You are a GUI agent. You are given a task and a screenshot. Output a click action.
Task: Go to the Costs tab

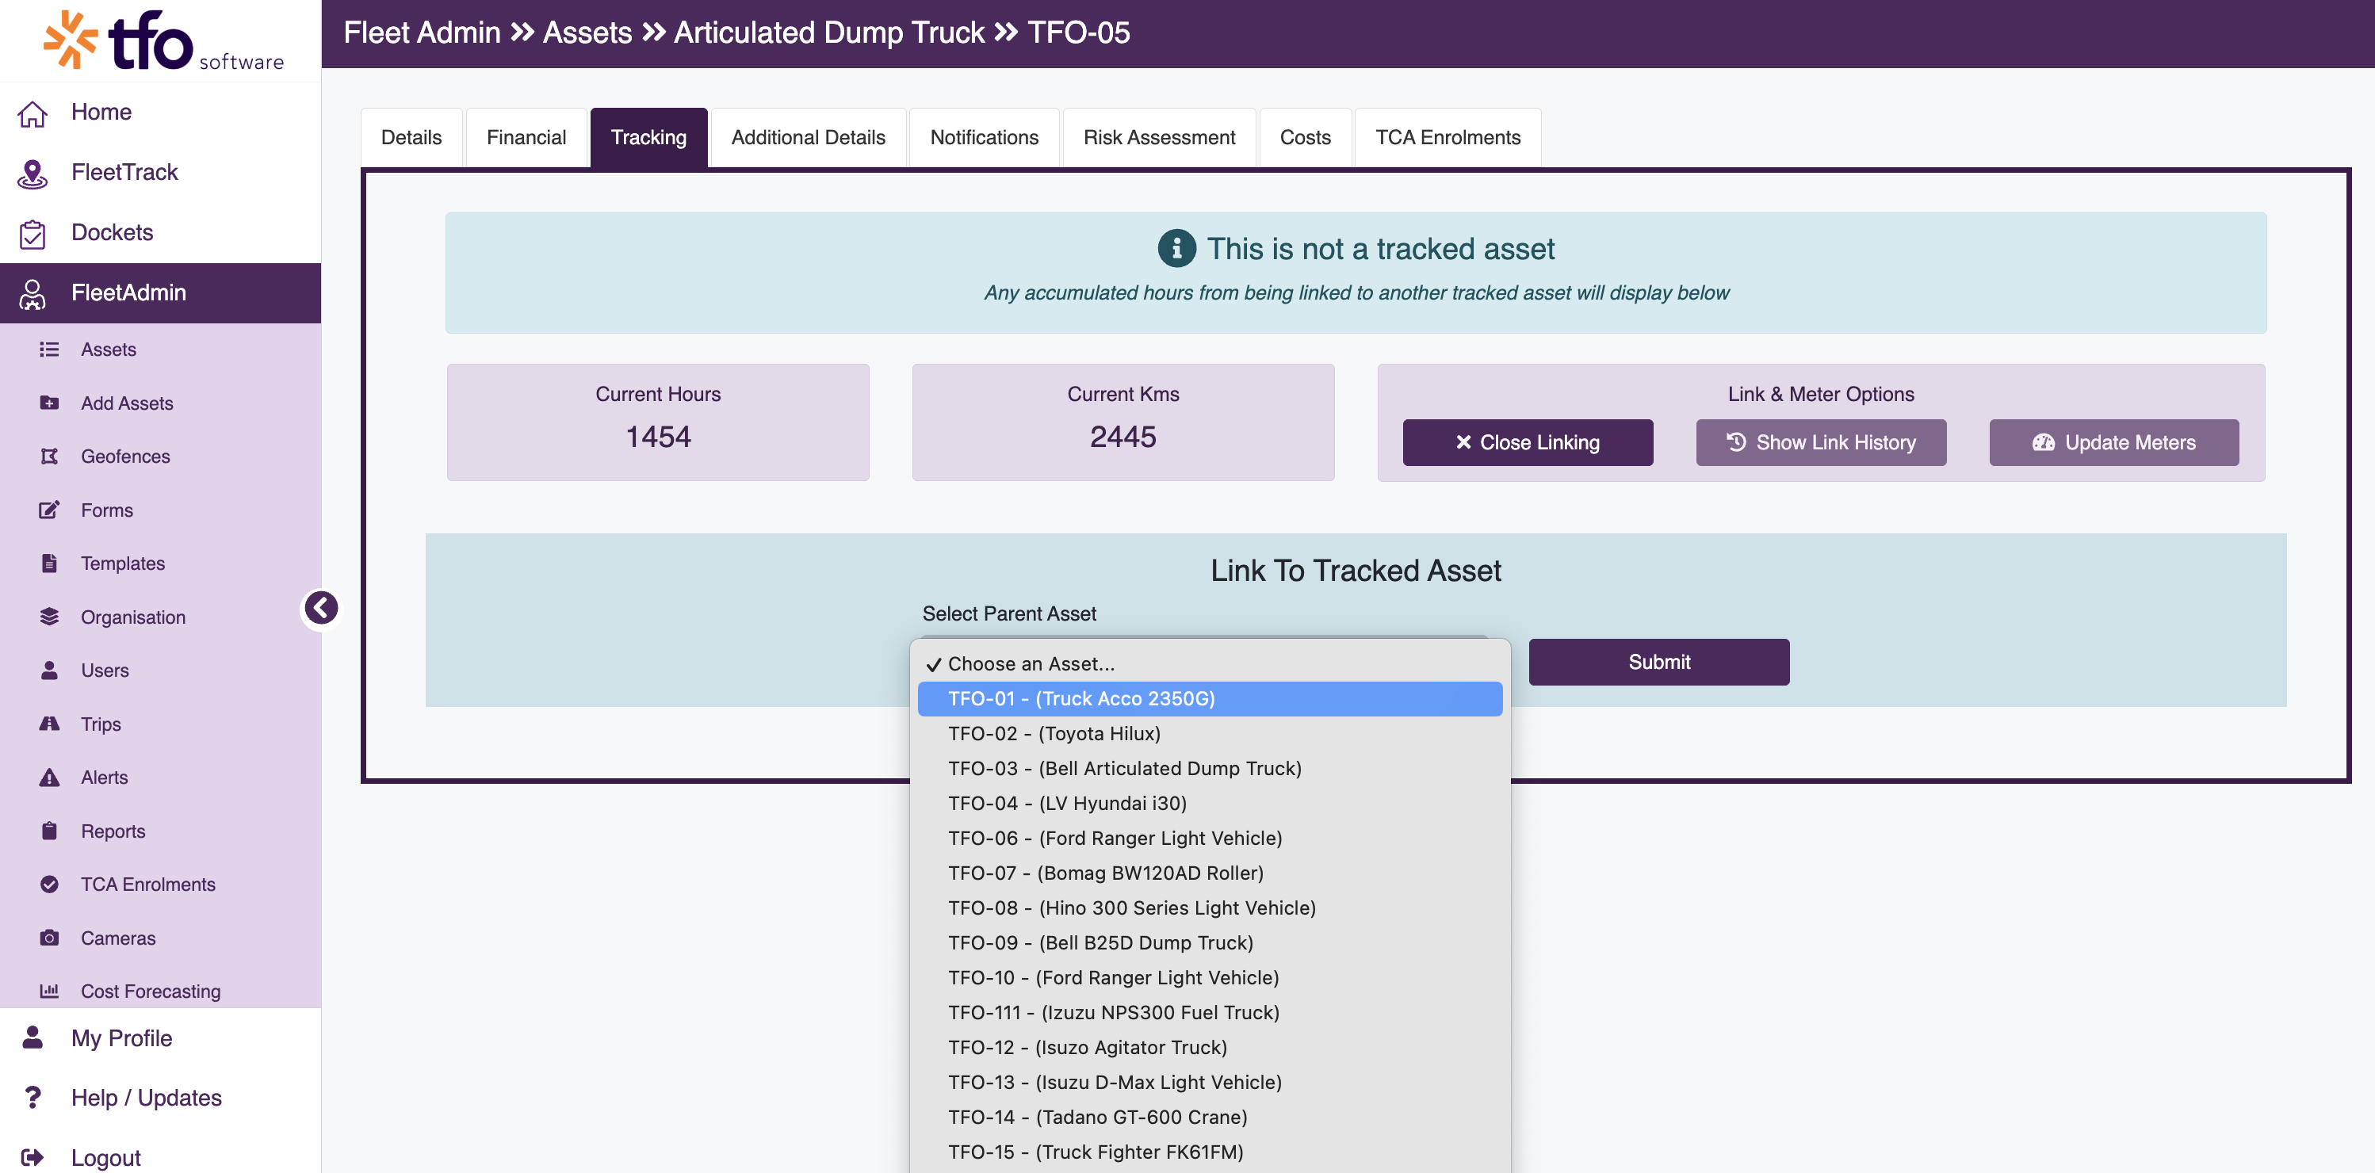1305,137
